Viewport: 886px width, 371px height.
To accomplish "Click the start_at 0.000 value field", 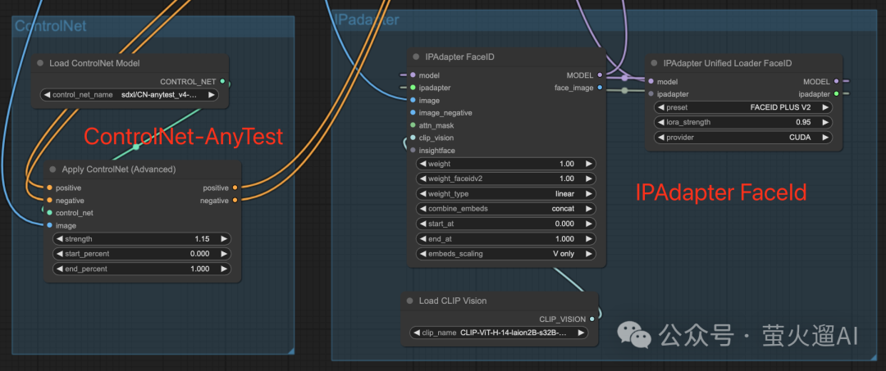I will [x=505, y=224].
